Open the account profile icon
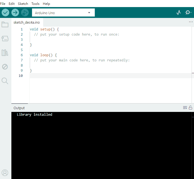This screenshot has width=194, height=179. pos(5,173)
